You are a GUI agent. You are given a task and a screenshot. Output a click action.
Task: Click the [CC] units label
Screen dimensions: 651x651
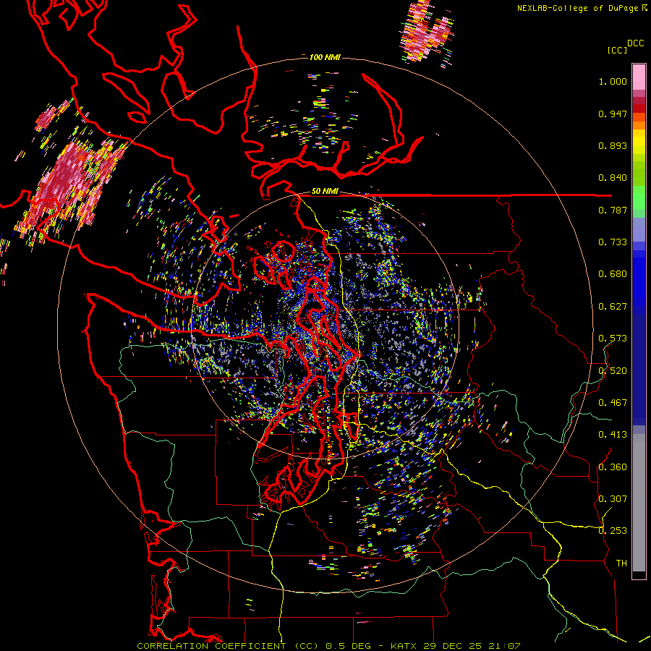[617, 50]
